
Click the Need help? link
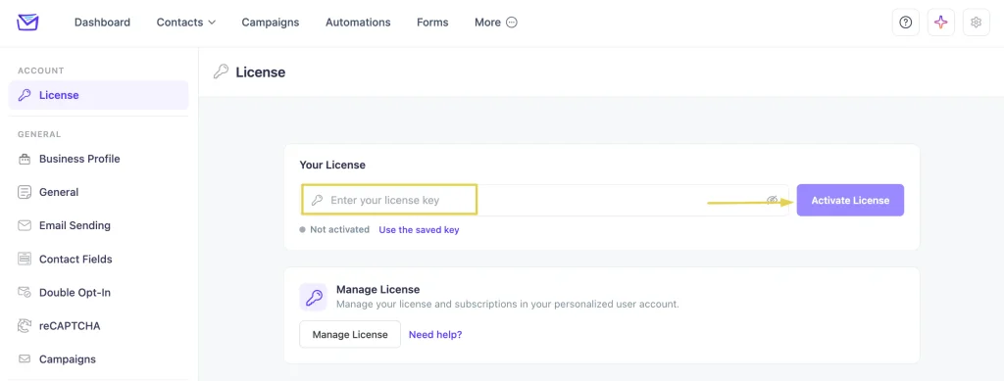tap(435, 334)
